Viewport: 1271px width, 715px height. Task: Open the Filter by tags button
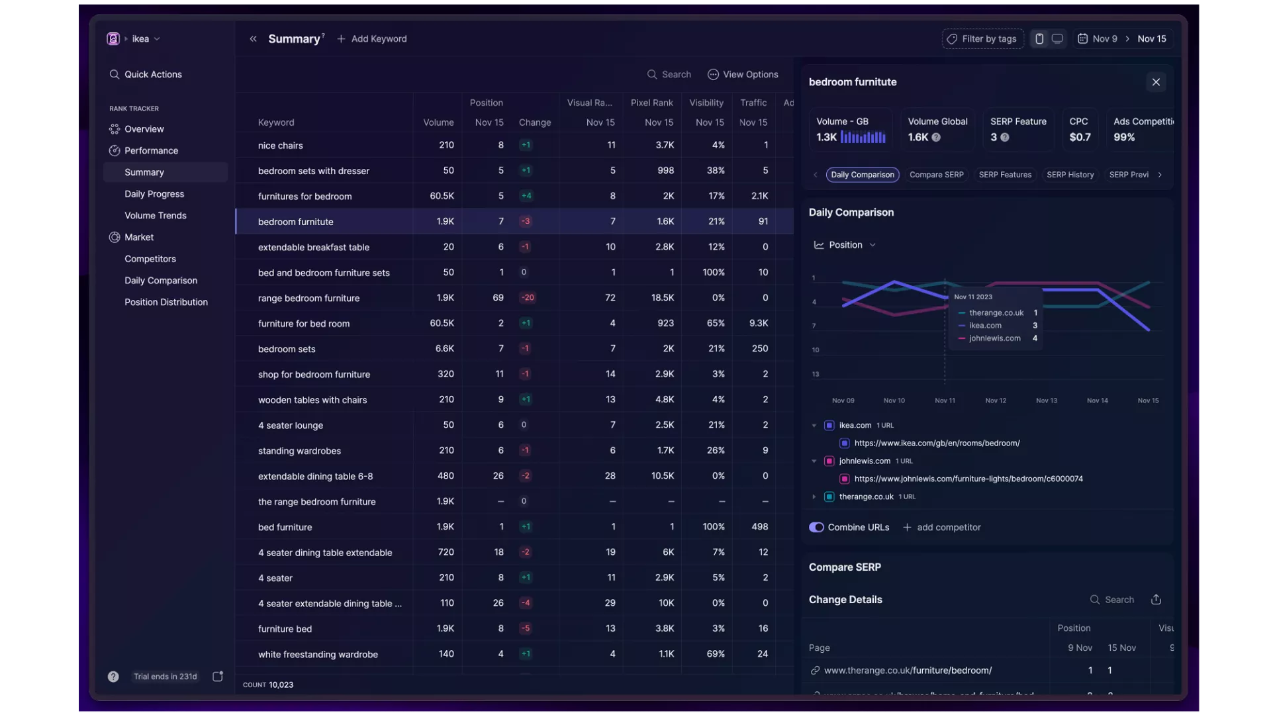pyautogui.click(x=982, y=39)
